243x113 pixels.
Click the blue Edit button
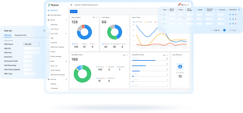(74, 12)
